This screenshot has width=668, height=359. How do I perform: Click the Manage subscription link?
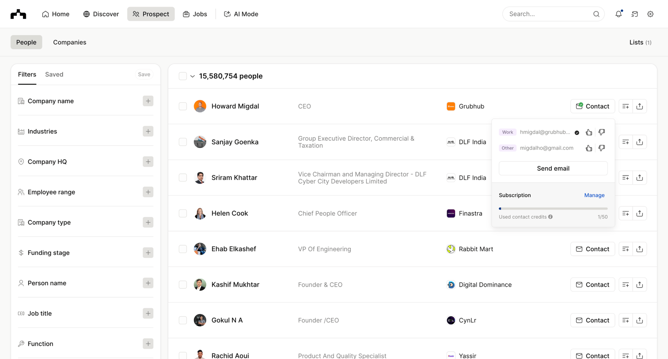click(x=594, y=195)
